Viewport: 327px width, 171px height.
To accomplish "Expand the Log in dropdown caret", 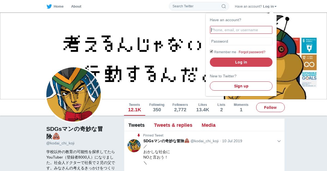I will [275, 7].
